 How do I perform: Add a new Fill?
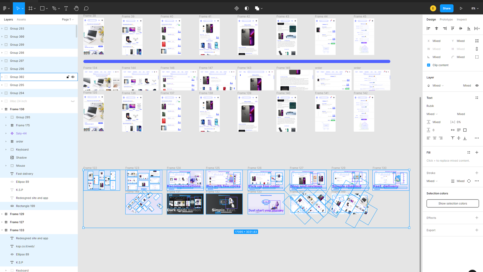[x=477, y=152]
